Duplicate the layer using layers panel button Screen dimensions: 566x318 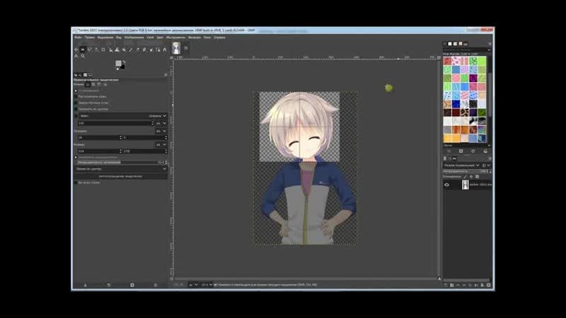tap(470, 285)
